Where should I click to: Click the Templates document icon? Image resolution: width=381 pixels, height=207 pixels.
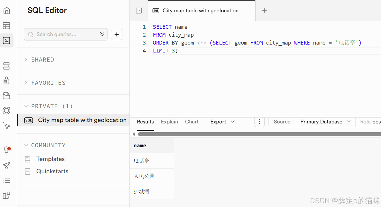tap(28, 159)
